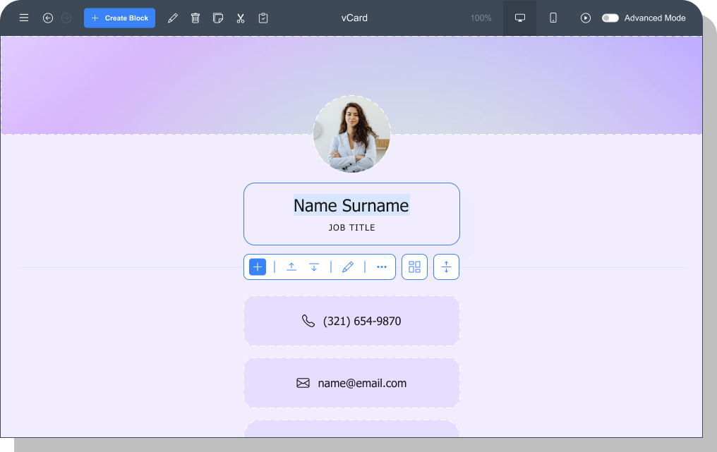Click the undo back arrow
The width and height of the screenshot is (717, 452).
coord(48,18)
